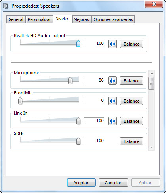Open Balance settings for Microphone
This screenshot has width=166, height=193.
point(132,81)
